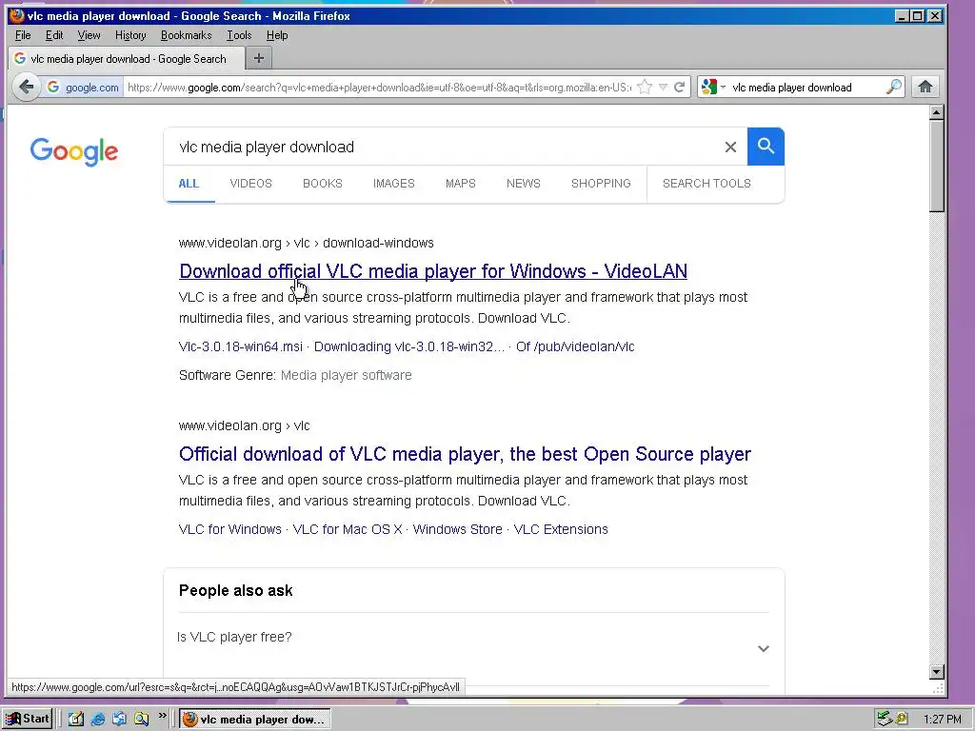This screenshot has width=975, height=731.
Task: Open 'Downloading vlc-3.0.18-win32...' sitelink
Action: 409,346
